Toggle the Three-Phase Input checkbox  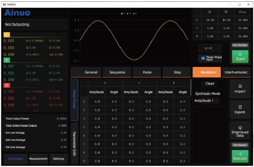coord(203,58)
